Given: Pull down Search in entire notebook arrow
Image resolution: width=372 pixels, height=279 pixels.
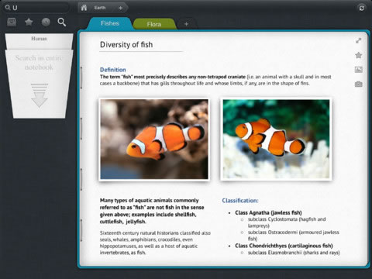Looking at the screenshot, I should pyautogui.click(x=40, y=95).
